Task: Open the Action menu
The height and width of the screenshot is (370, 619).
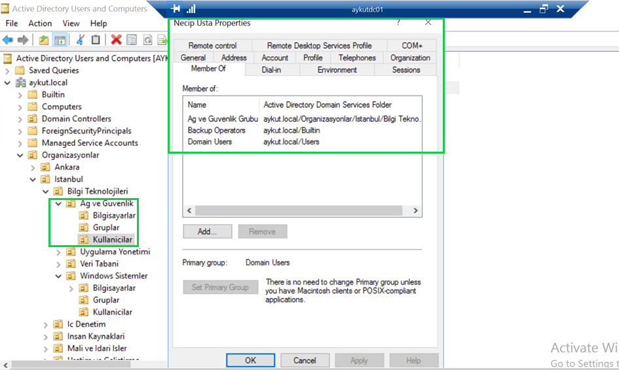Action: tap(40, 24)
